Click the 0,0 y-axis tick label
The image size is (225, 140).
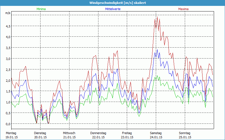(x=8, y=124)
